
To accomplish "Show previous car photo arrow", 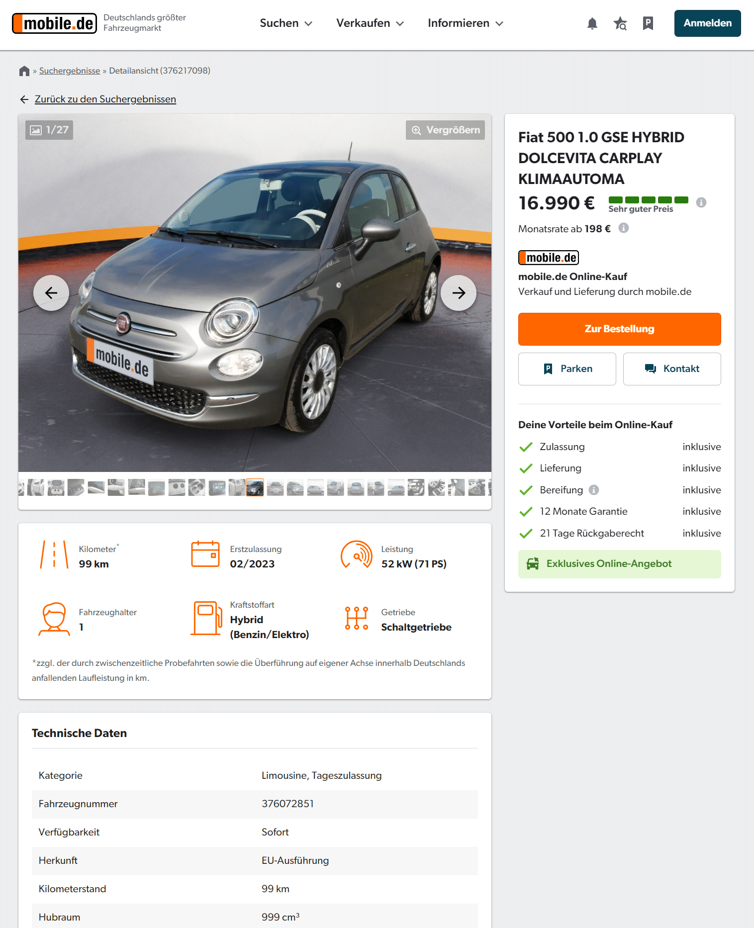I will [x=51, y=293].
